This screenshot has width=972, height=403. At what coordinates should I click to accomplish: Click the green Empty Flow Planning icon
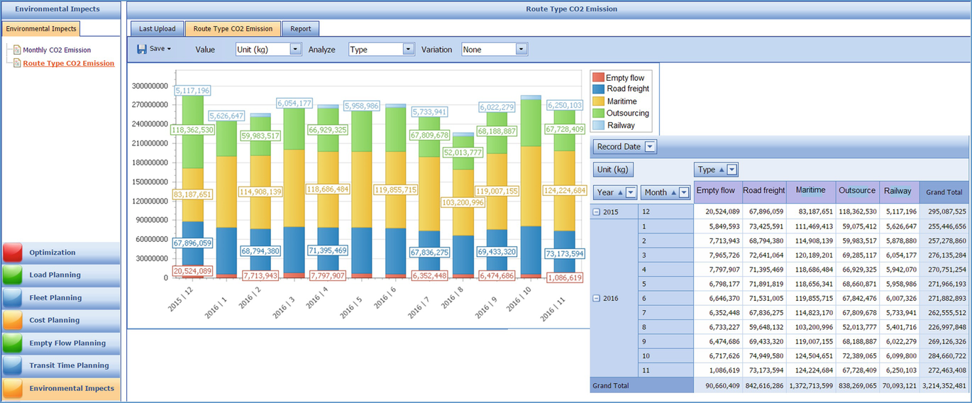(x=13, y=343)
